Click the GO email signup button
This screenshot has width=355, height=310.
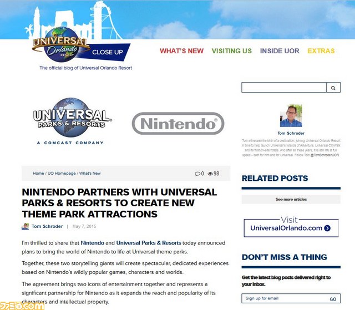click(333, 299)
